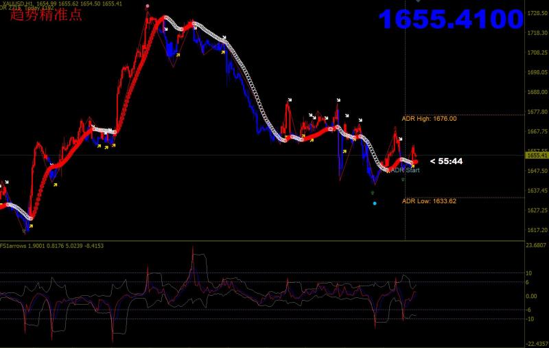Image resolution: width=549 pixels, height=348 pixels.
Task: Click the green arrow above the cyan dot
Action: point(373,194)
